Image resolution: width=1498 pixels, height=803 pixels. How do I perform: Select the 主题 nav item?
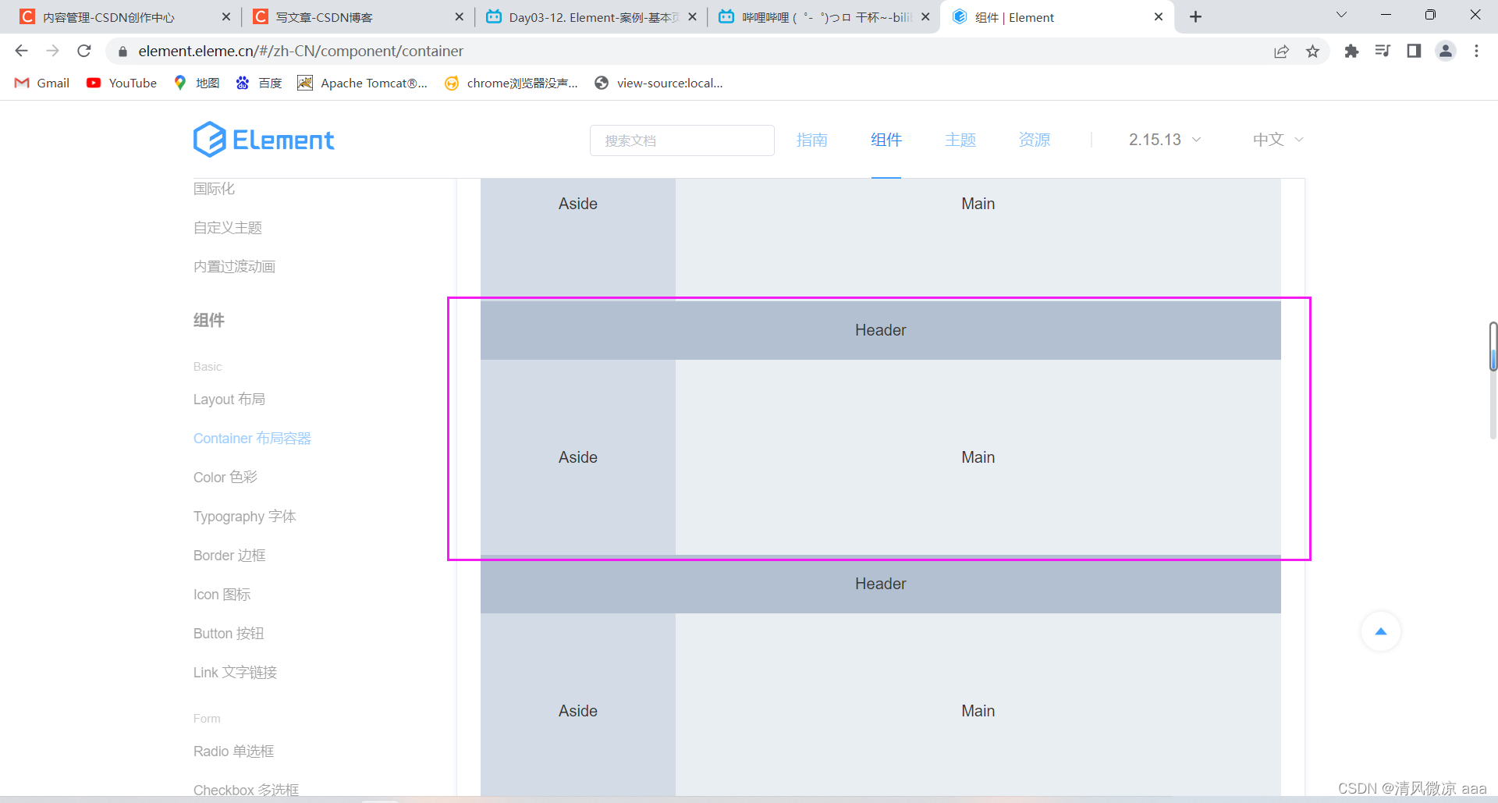pos(960,140)
